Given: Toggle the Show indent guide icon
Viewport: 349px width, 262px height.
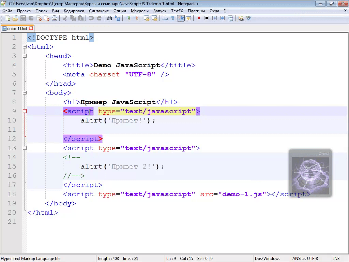Looking at the screenshot, I should point(181,18).
